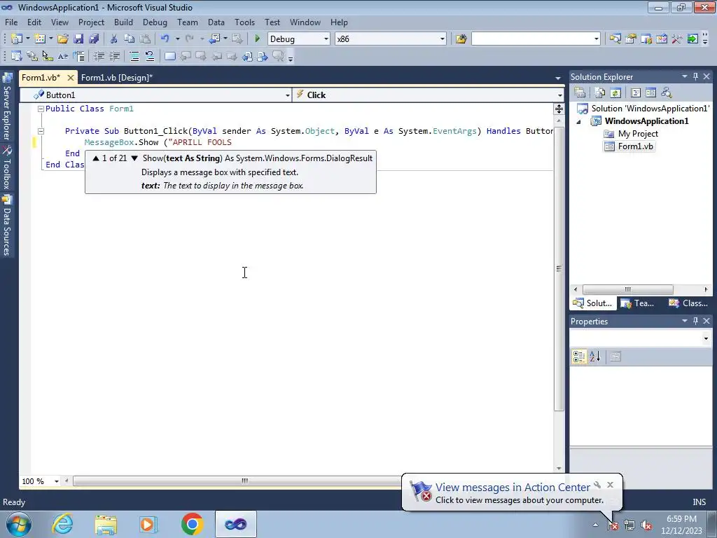Switch to the Team Explorer bottom tab

[x=639, y=303]
